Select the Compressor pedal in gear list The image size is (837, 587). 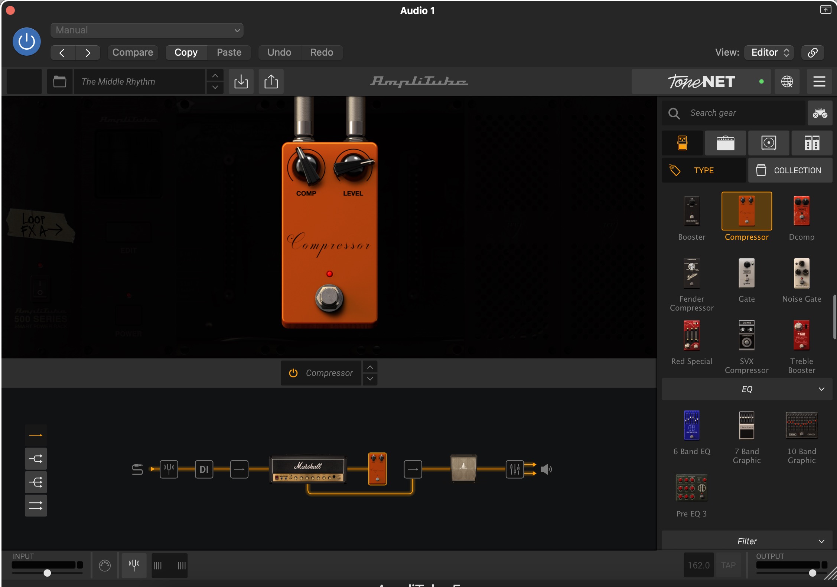coord(746,211)
